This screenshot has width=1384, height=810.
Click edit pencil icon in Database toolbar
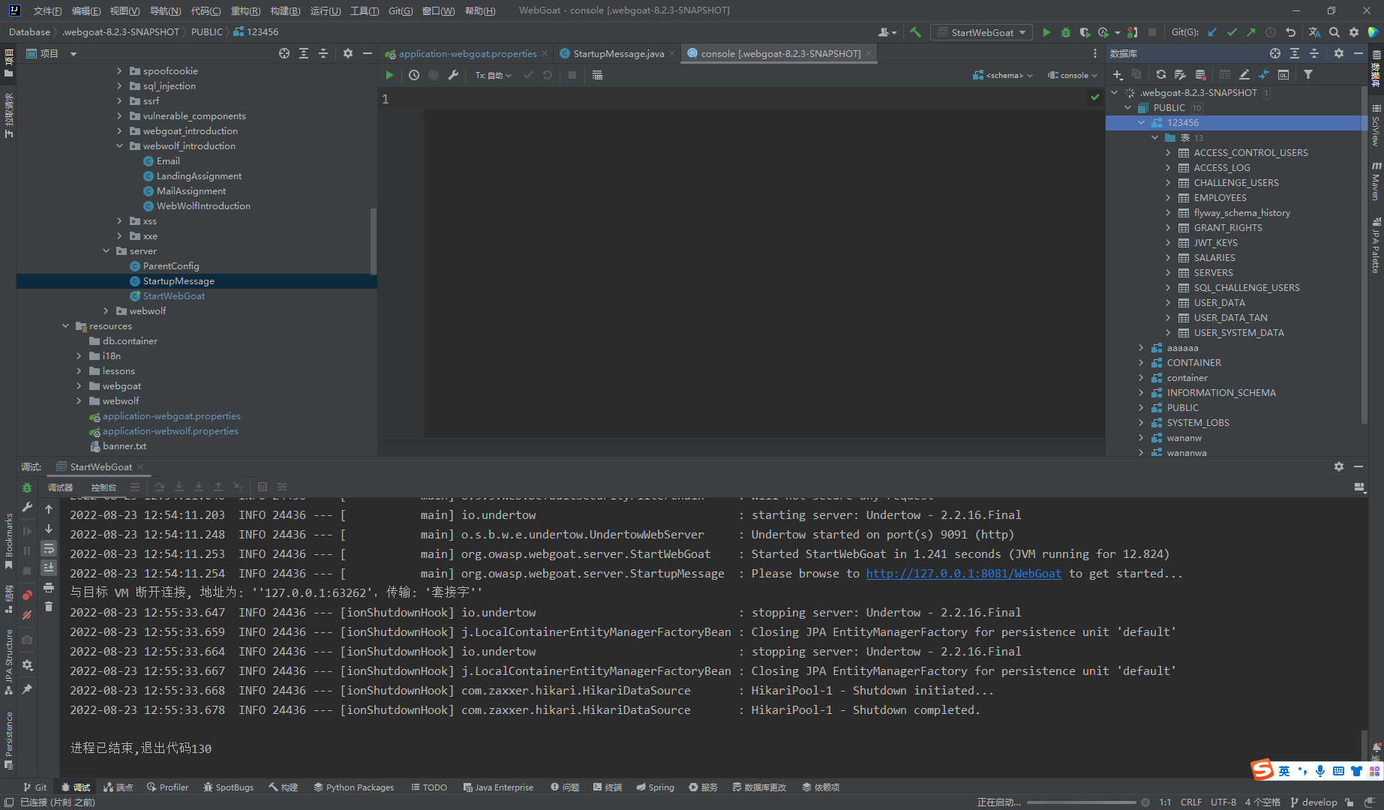pos(1244,74)
